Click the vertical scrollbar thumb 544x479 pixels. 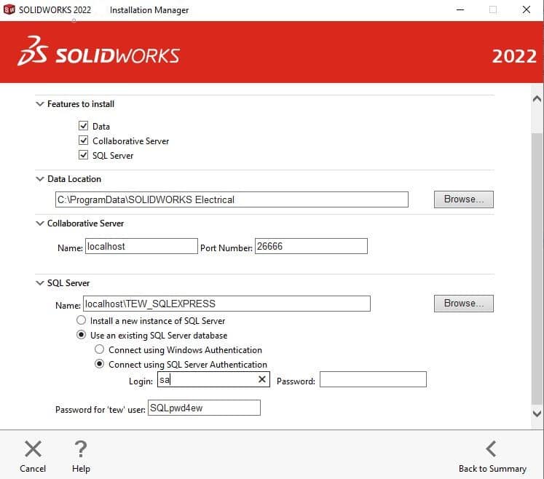[537, 269]
